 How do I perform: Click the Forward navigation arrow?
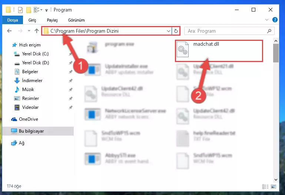tap(20, 31)
